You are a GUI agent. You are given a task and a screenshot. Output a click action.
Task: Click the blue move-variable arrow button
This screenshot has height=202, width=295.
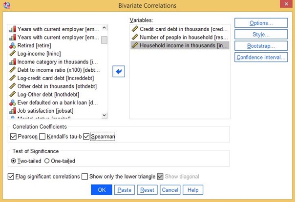point(118,71)
